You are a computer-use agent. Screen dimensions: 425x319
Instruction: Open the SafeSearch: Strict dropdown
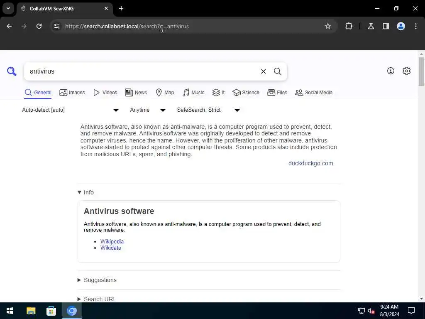(208, 110)
